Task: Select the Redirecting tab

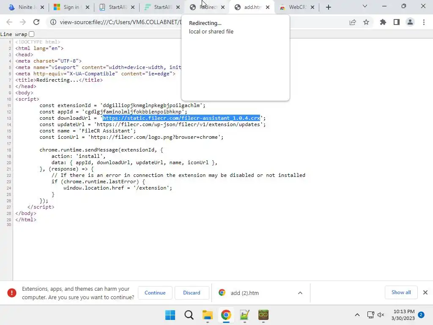Action: pyautogui.click(x=207, y=7)
